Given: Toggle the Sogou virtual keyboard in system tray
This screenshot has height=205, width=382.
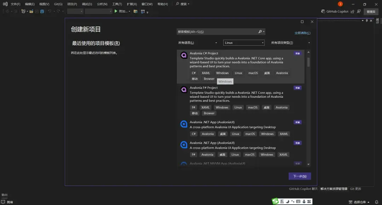Looking at the screenshot, I should pyautogui.click(x=299, y=201).
